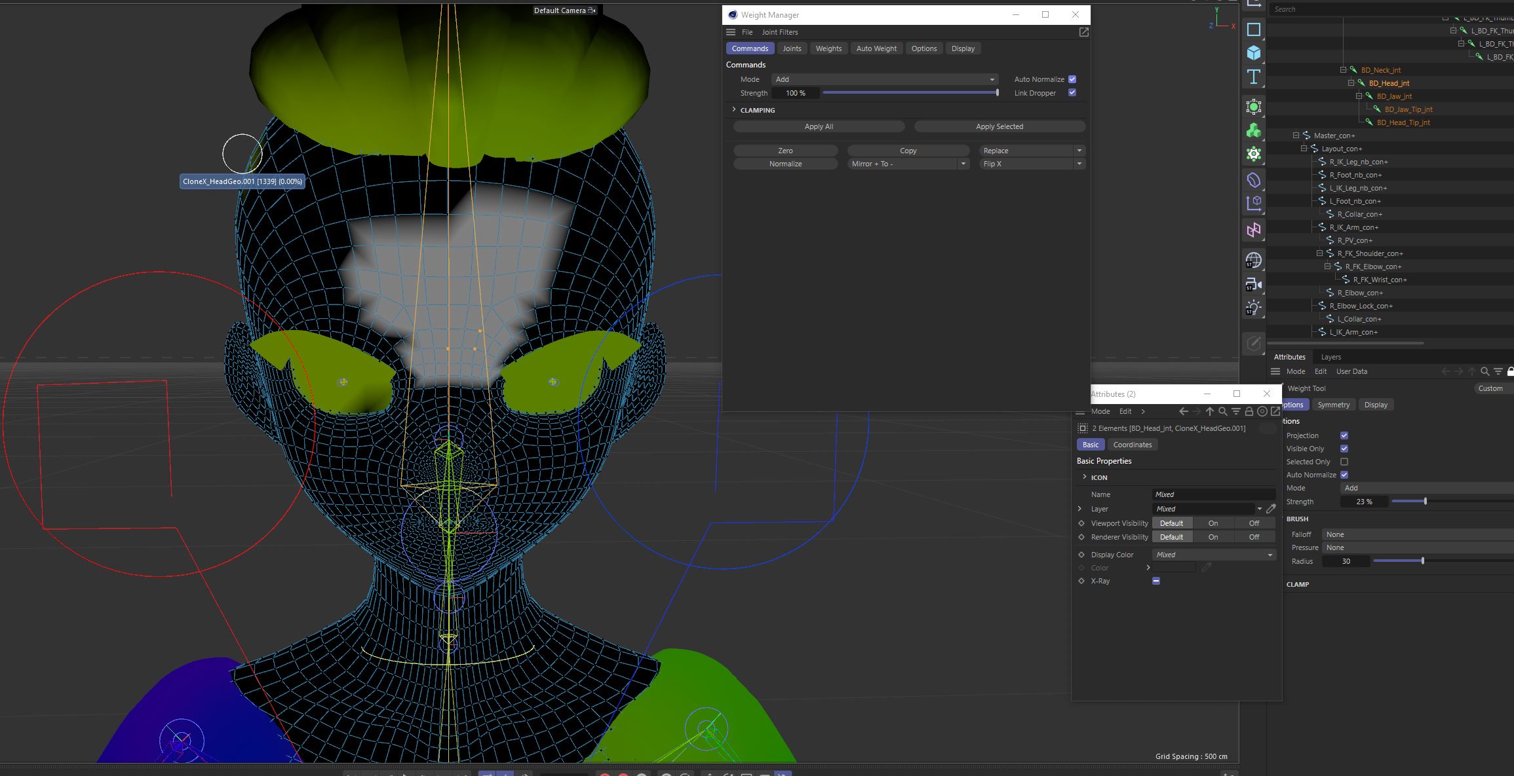Click the search icon in the Attributes panel
1514x776 pixels.
coord(1485,371)
